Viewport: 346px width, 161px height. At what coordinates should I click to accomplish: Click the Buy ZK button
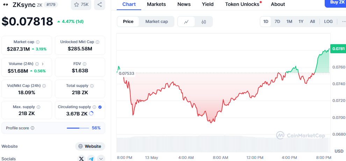(x=335, y=2)
